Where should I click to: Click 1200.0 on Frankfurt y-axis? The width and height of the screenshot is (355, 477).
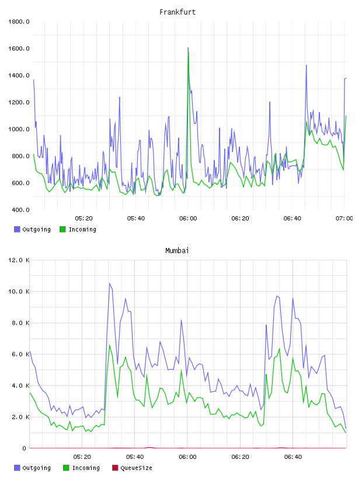(19, 102)
